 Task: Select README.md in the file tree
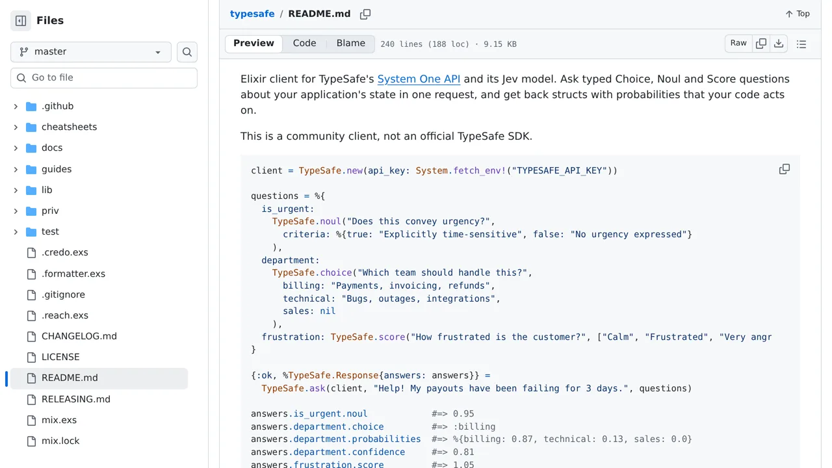99,378
